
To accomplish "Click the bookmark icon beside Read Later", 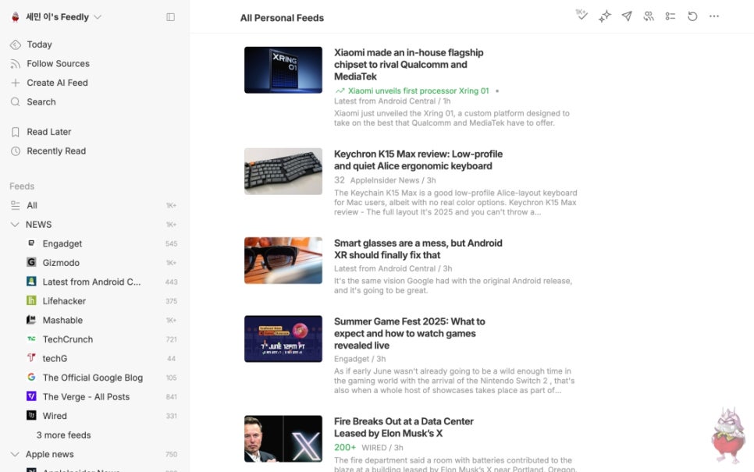I will coord(16,132).
